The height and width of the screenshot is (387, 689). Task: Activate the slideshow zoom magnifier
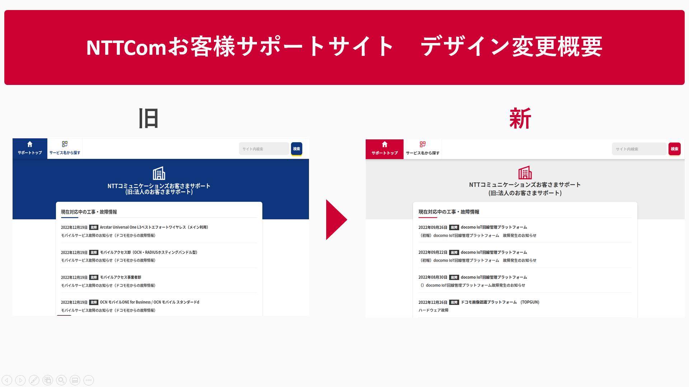[x=61, y=380]
